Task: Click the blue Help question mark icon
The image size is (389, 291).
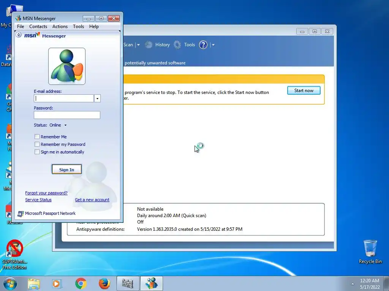Action: click(x=203, y=45)
